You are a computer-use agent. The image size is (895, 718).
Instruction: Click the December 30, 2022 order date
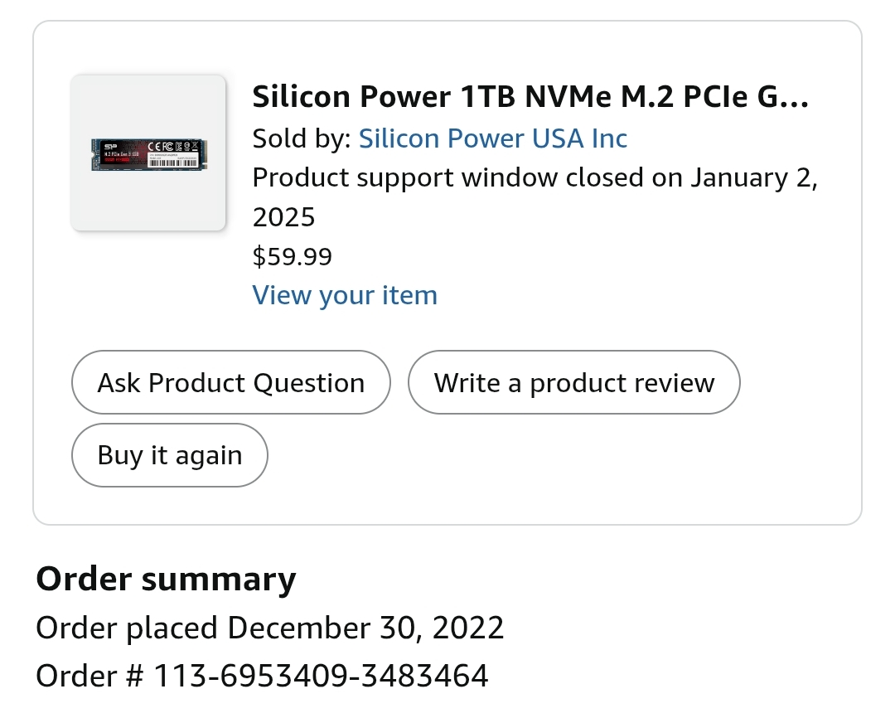tap(365, 628)
